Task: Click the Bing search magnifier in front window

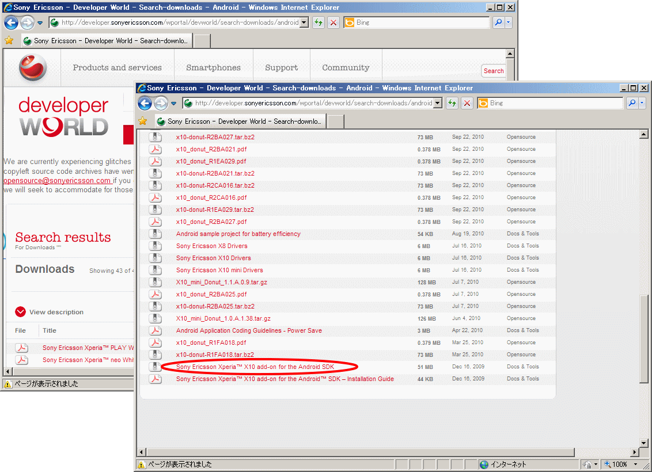Action: [x=632, y=103]
